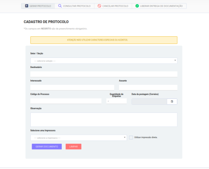Click the Gerar Documento button
This screenshot has height=169, width=209.
tap(47, 147)
